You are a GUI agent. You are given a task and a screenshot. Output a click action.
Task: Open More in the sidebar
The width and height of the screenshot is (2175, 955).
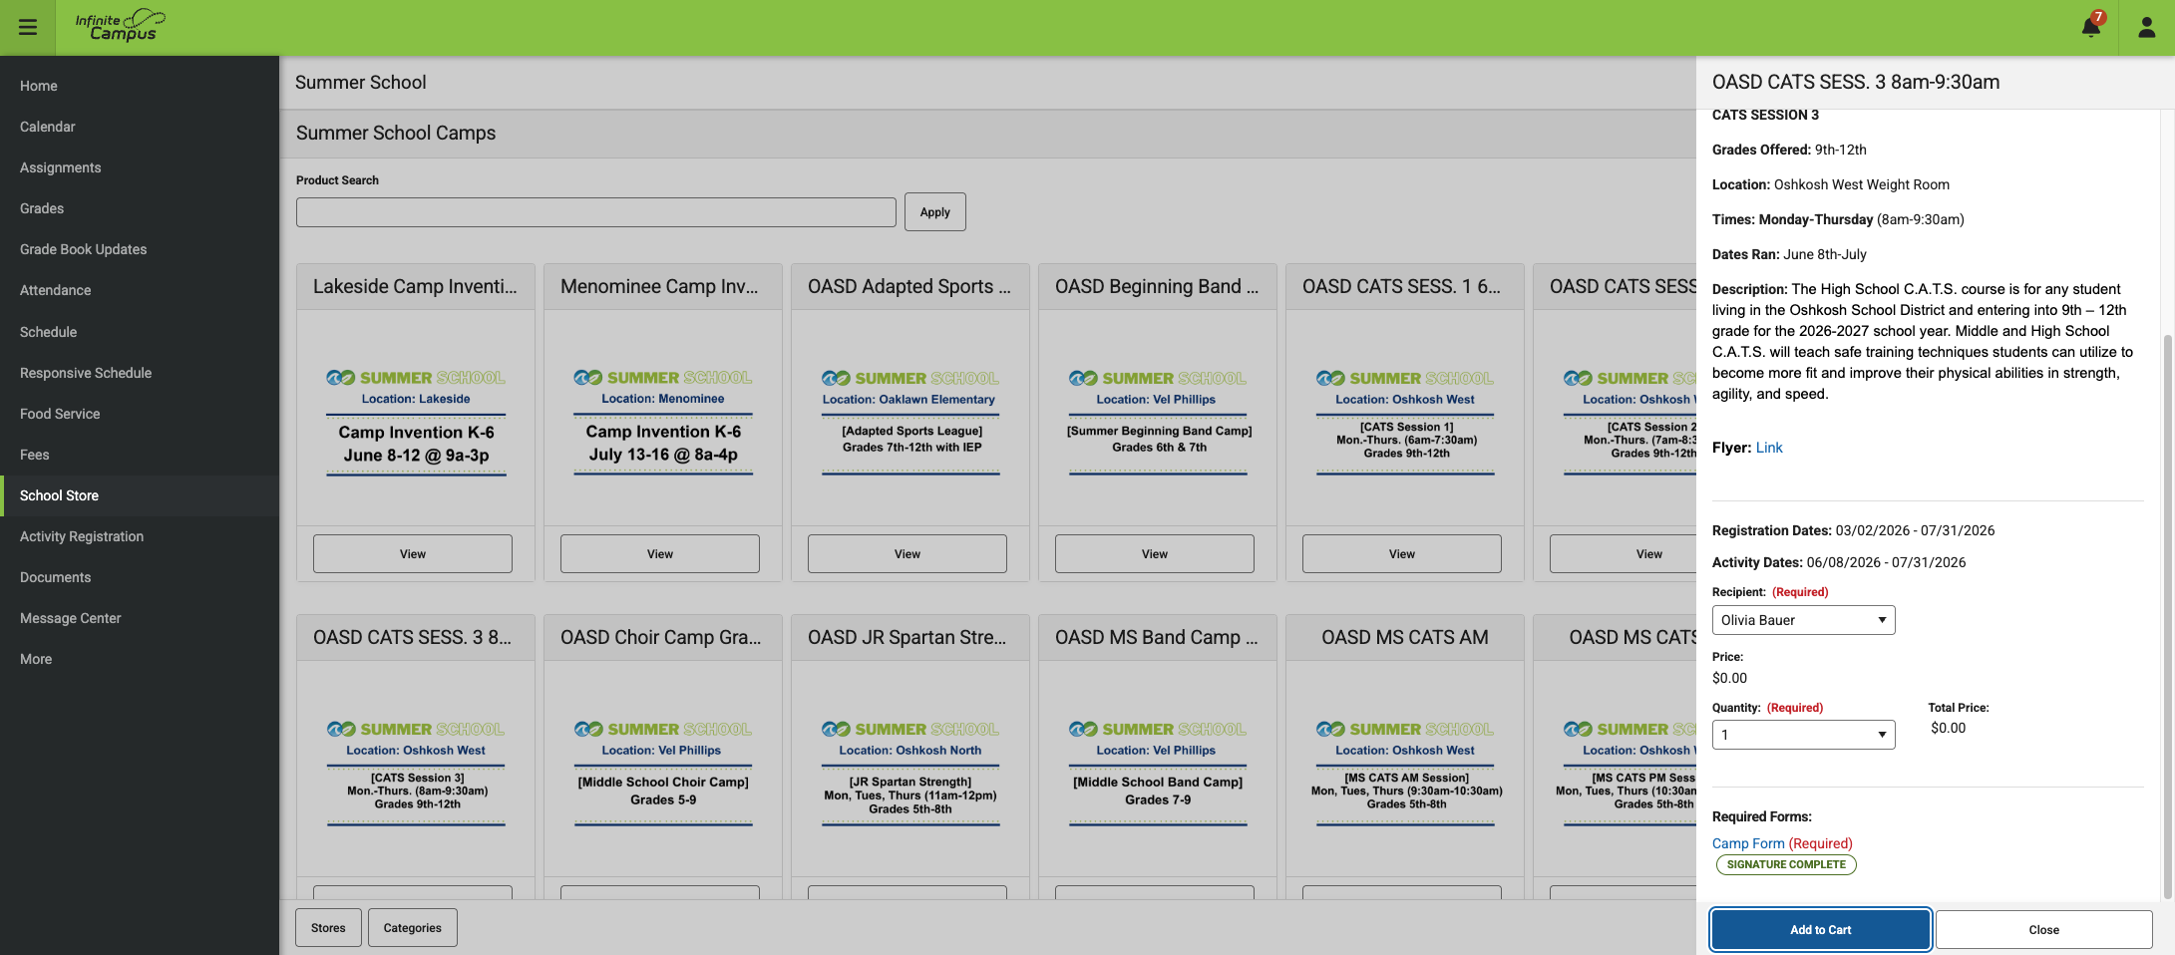click(x=140, y=659)
